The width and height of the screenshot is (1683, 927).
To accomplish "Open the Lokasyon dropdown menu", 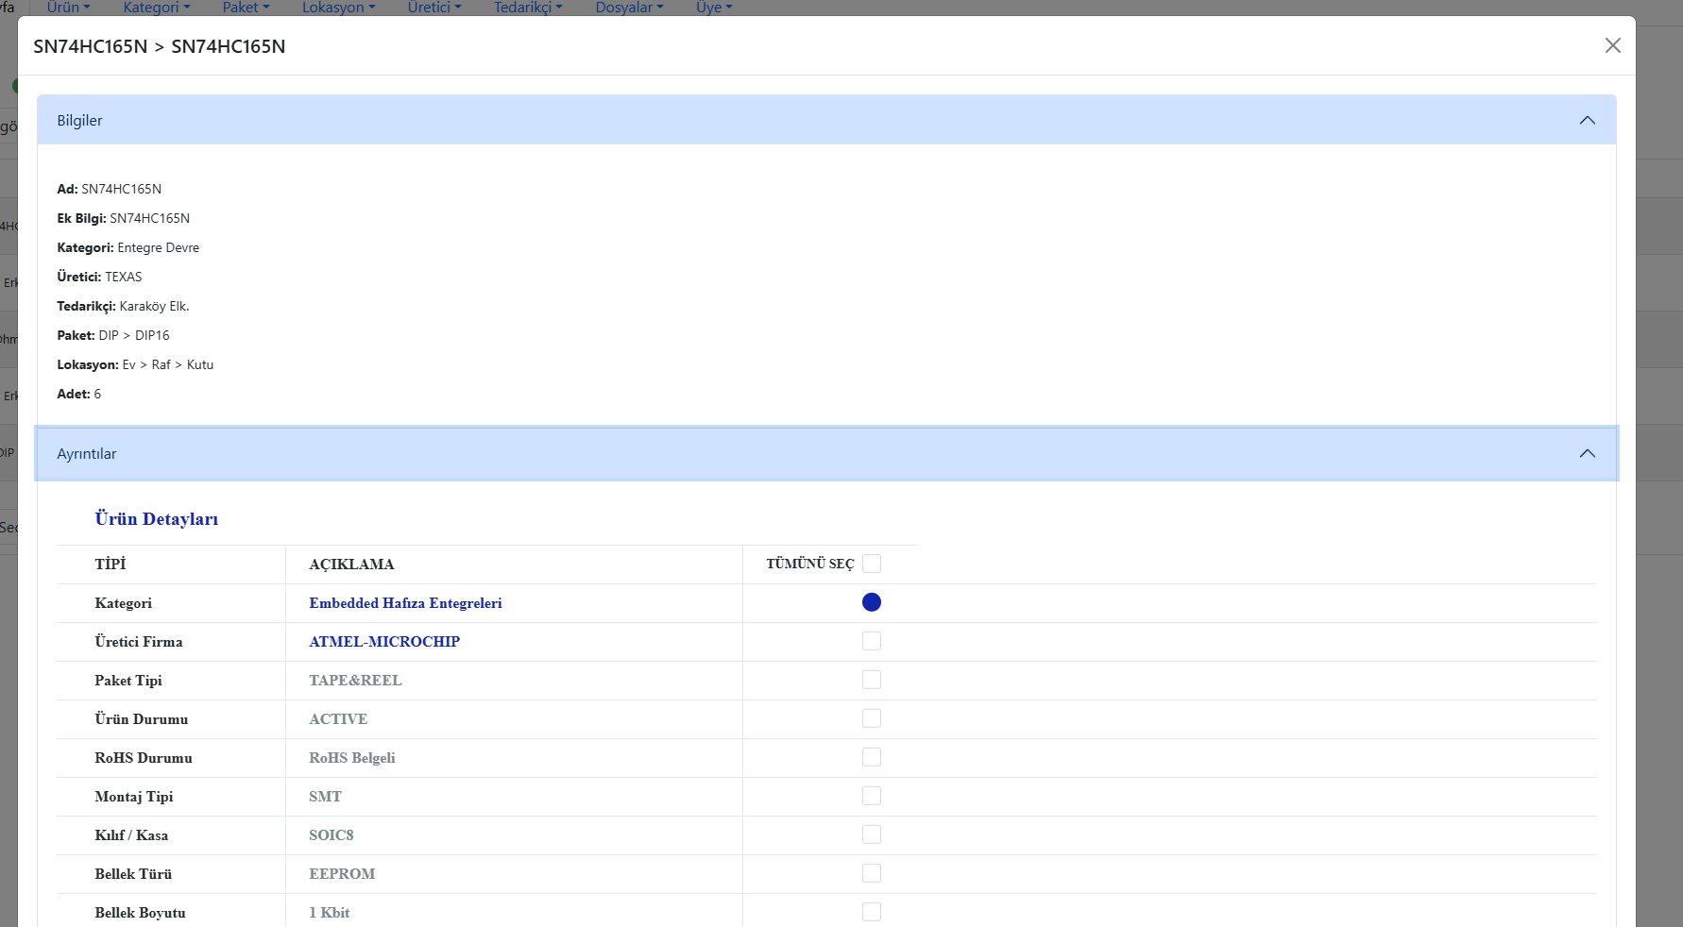I will (338, 8).
